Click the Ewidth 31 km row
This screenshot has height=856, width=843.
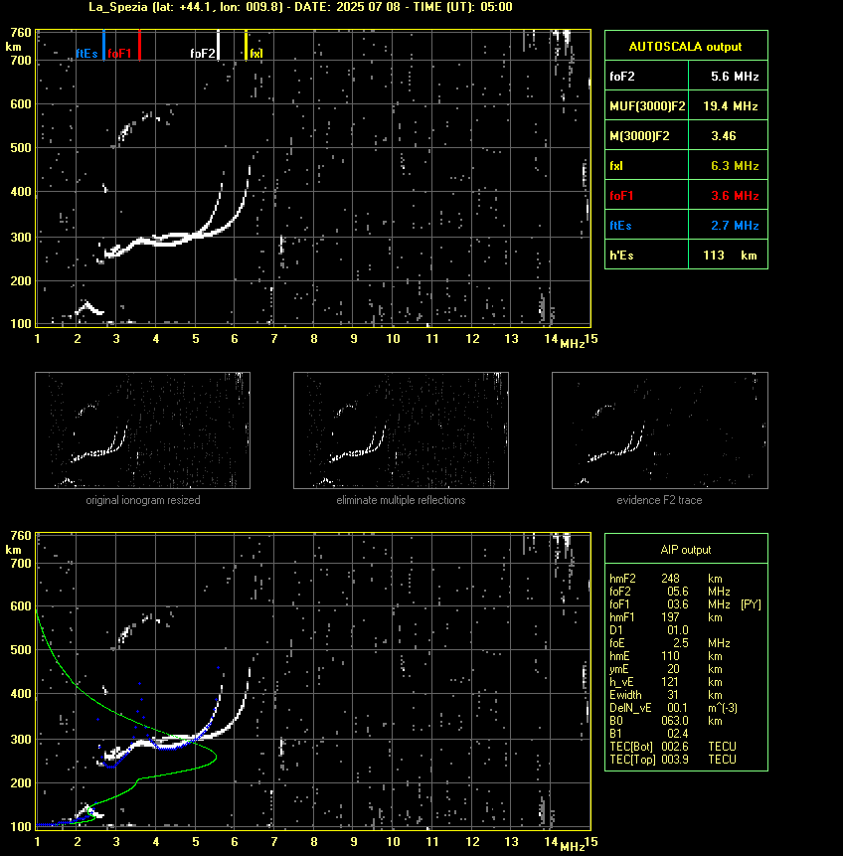tap(666, 695)
